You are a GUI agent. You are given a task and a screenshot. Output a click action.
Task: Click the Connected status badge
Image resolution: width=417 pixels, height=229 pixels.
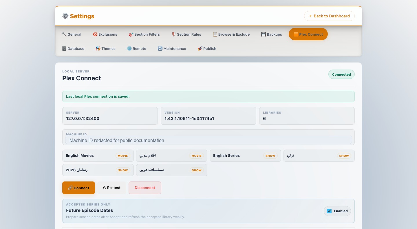tap(341, 74)
